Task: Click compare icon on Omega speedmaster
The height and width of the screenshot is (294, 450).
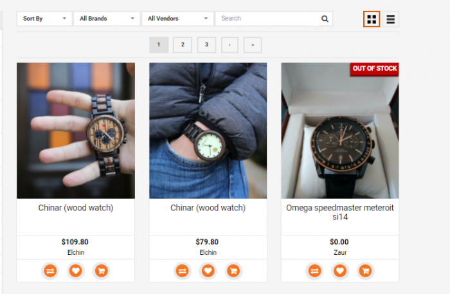Action: pyautogui.click(x=315, y=271)
